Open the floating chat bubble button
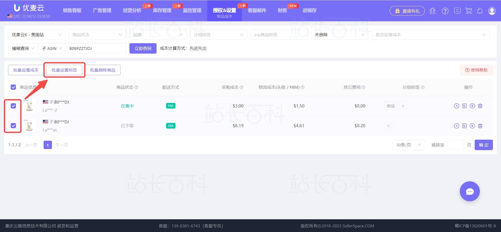The width and height of the screenshot is (501, 232). [470, 191]
